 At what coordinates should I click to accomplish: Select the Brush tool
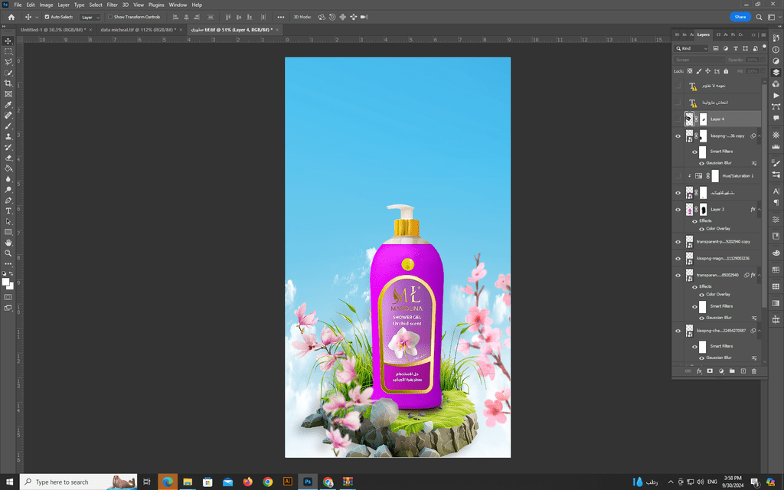[x=8, y=126]
